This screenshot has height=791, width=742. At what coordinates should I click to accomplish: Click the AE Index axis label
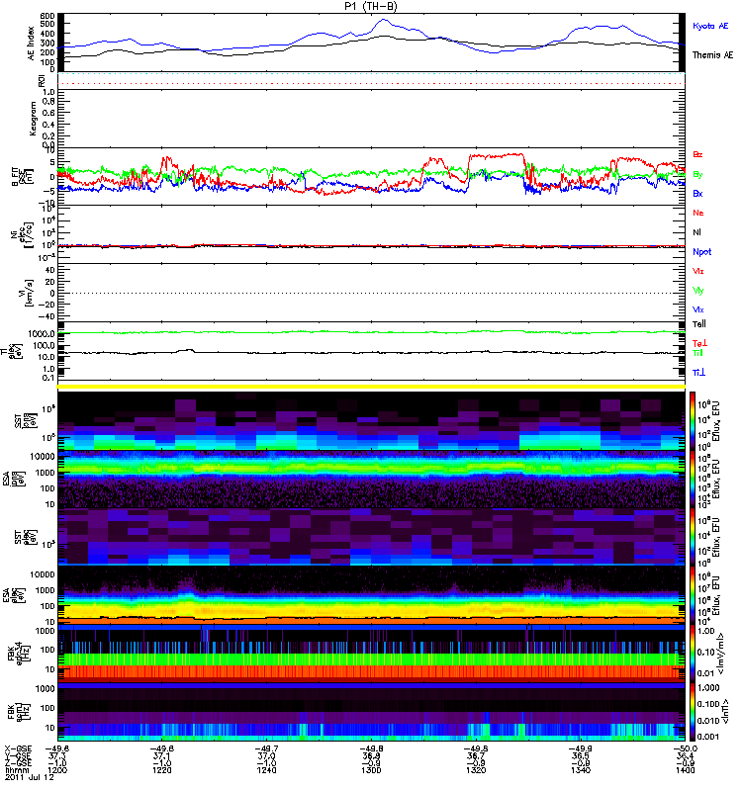tap(32, 44)
